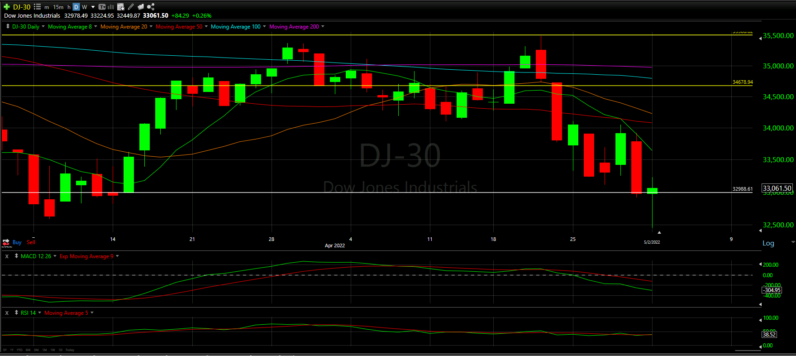The image size is (796, 356).
Task: Open the chart template (T) icon
Action: coord(102,7)
